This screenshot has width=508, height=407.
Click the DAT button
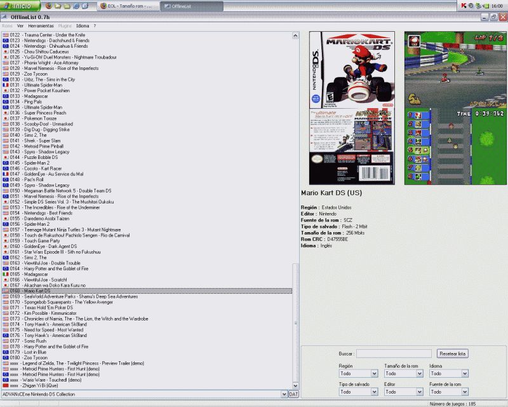pyautogui.click(x=293, y=394)
